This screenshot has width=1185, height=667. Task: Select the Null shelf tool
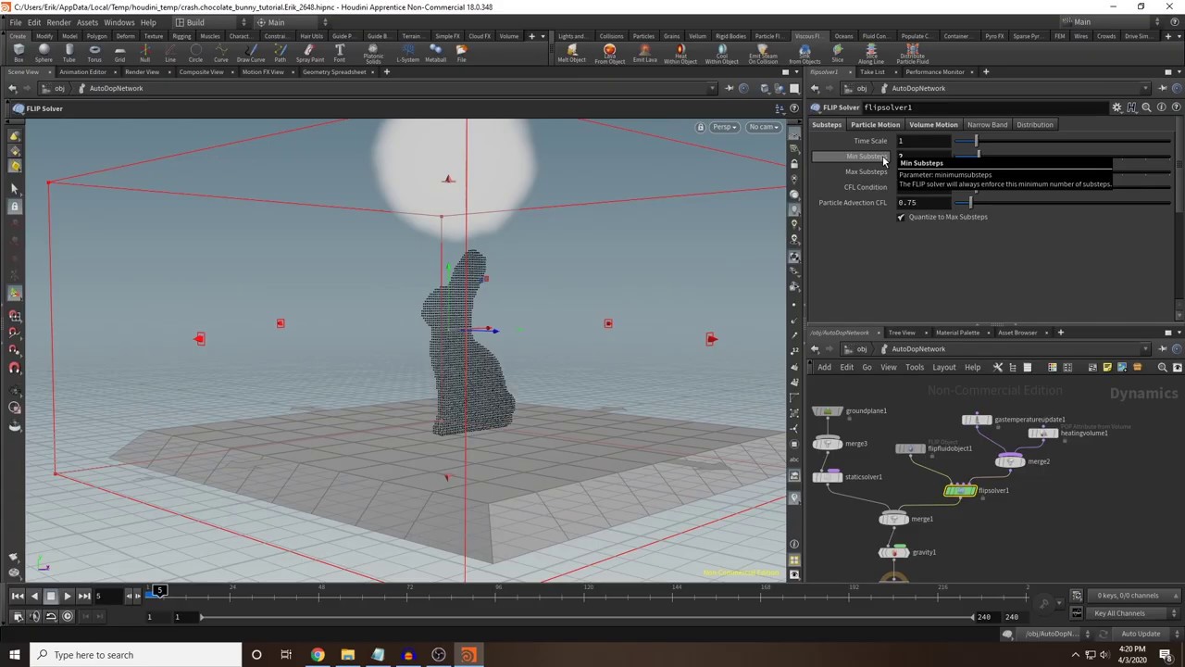(x=144, y=53)
